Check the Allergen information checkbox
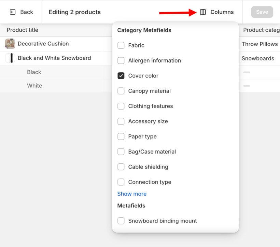Image resolution: width=280 pixels, height=247 pixels. click(x=121, y=60)
